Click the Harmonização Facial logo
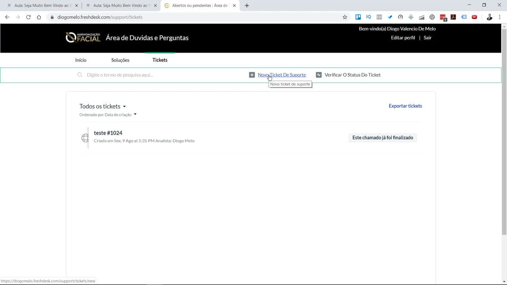Image resolution: width=507 pixels, height=285 pixels. click(x=83, y=38)
